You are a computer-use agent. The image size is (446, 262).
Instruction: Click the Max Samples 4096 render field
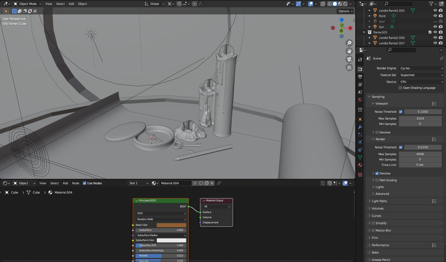pyautogui.click(x=420, y=154)
